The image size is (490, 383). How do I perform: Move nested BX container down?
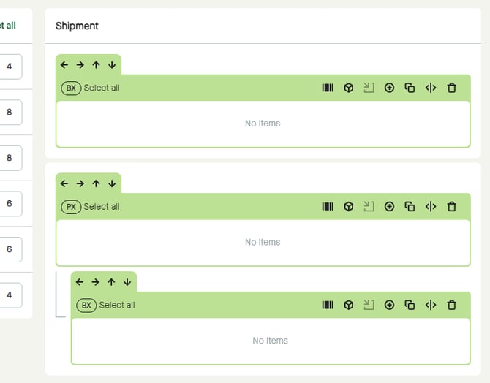click(127, 282)
